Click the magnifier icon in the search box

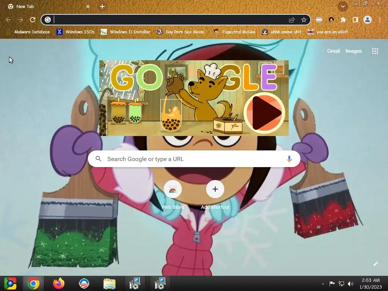click(98, 159)
